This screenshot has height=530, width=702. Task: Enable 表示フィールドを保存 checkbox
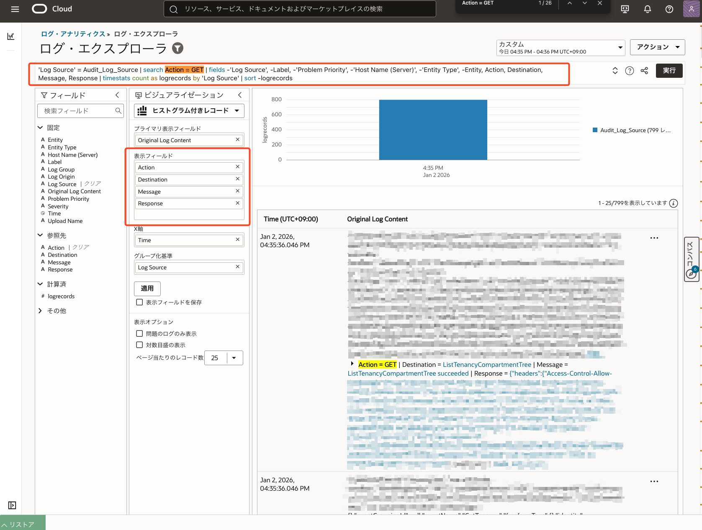click(x=140, y=302)
